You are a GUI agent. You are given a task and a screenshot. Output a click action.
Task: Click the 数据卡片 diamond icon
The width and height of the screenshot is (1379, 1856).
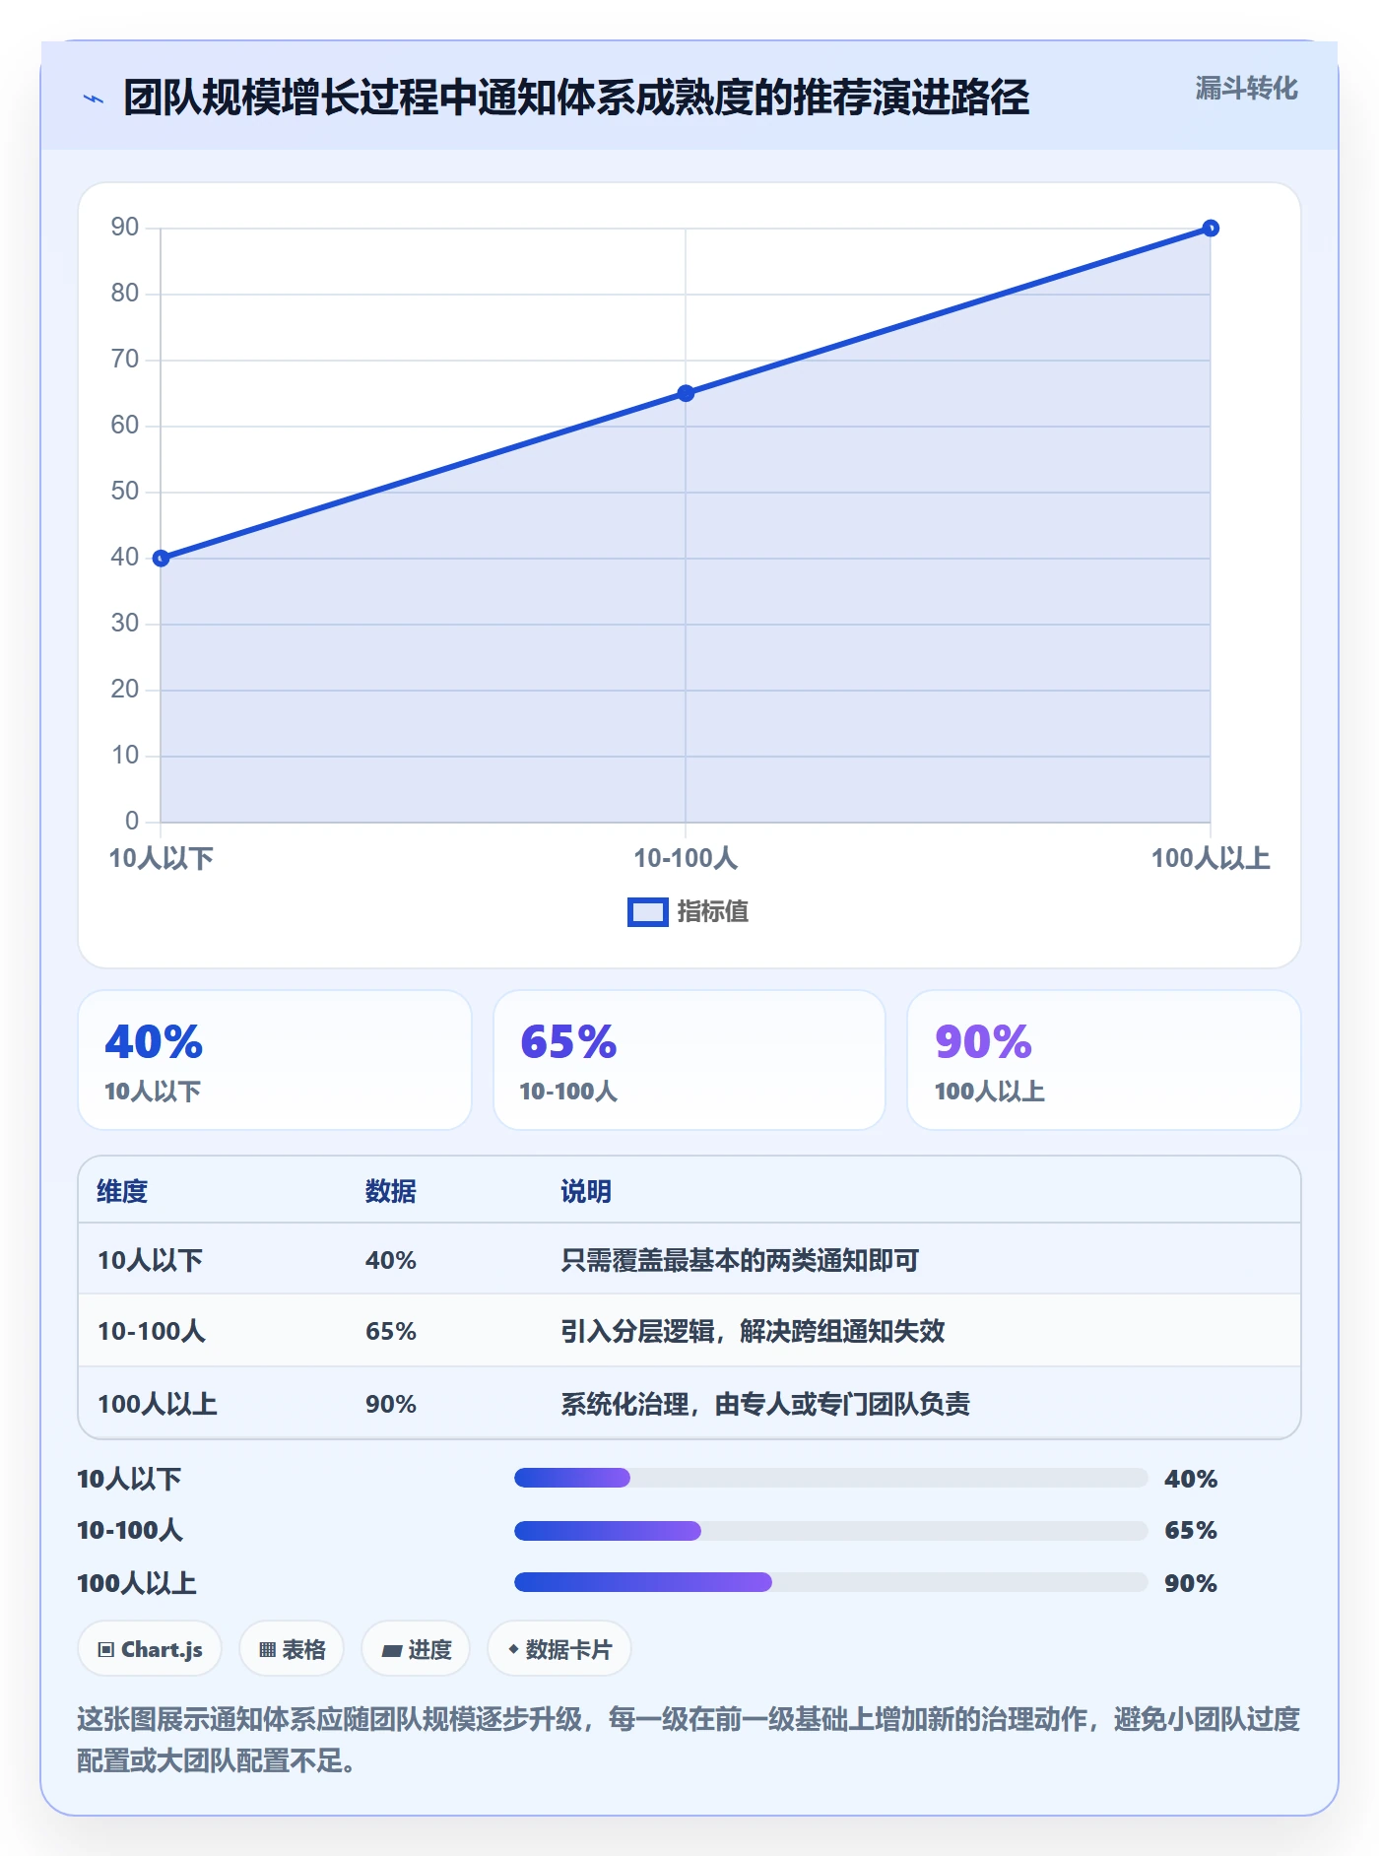click(x=513, y=1649)
